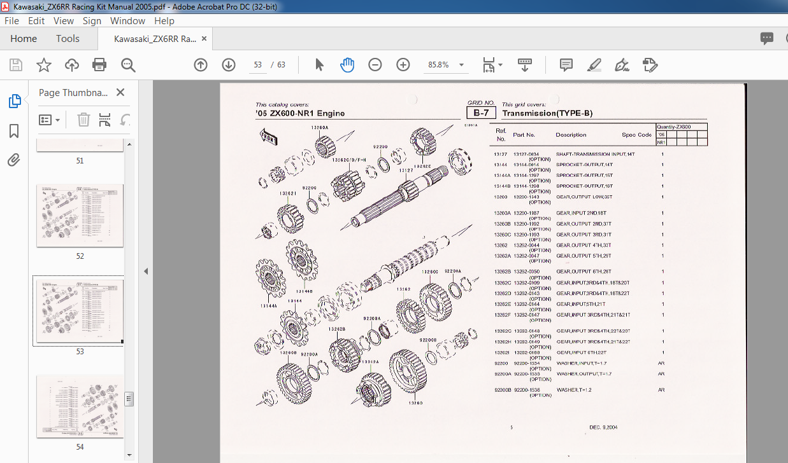
Task: Open the zoom level 85.8% dropdown
Action: (x=461, y=65)
